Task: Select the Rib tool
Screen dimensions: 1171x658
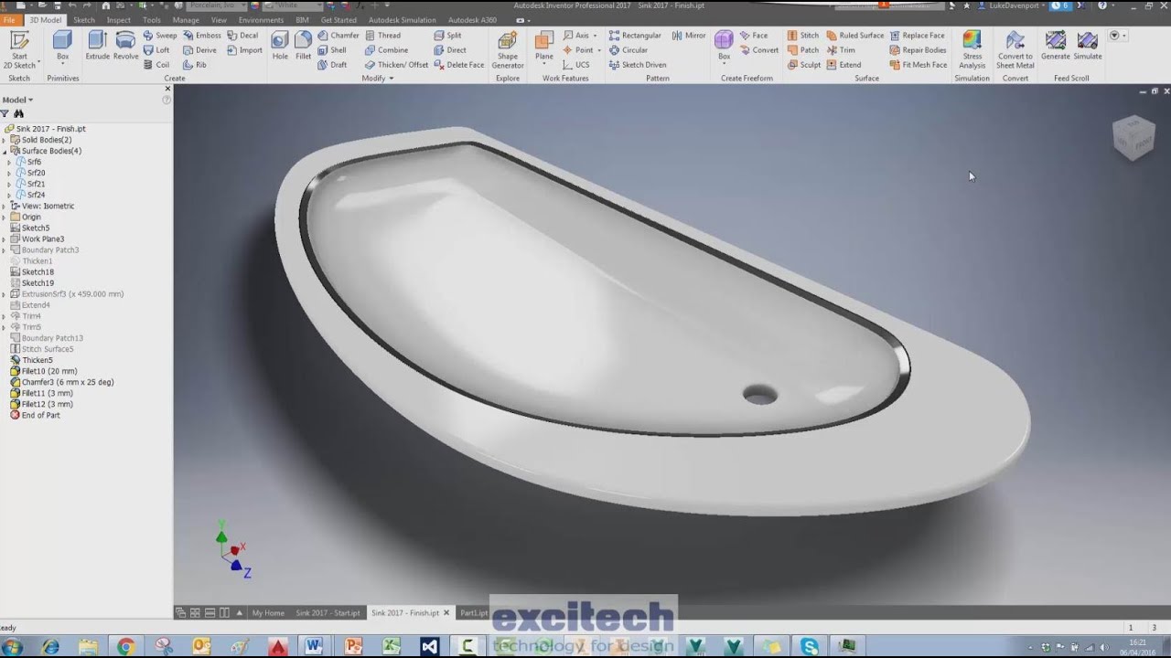Action: click(x=195, y=65)
